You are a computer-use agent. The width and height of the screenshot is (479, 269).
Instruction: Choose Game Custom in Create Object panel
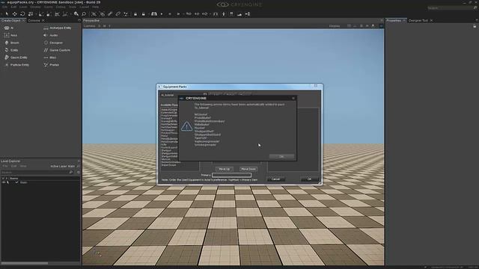57,50
